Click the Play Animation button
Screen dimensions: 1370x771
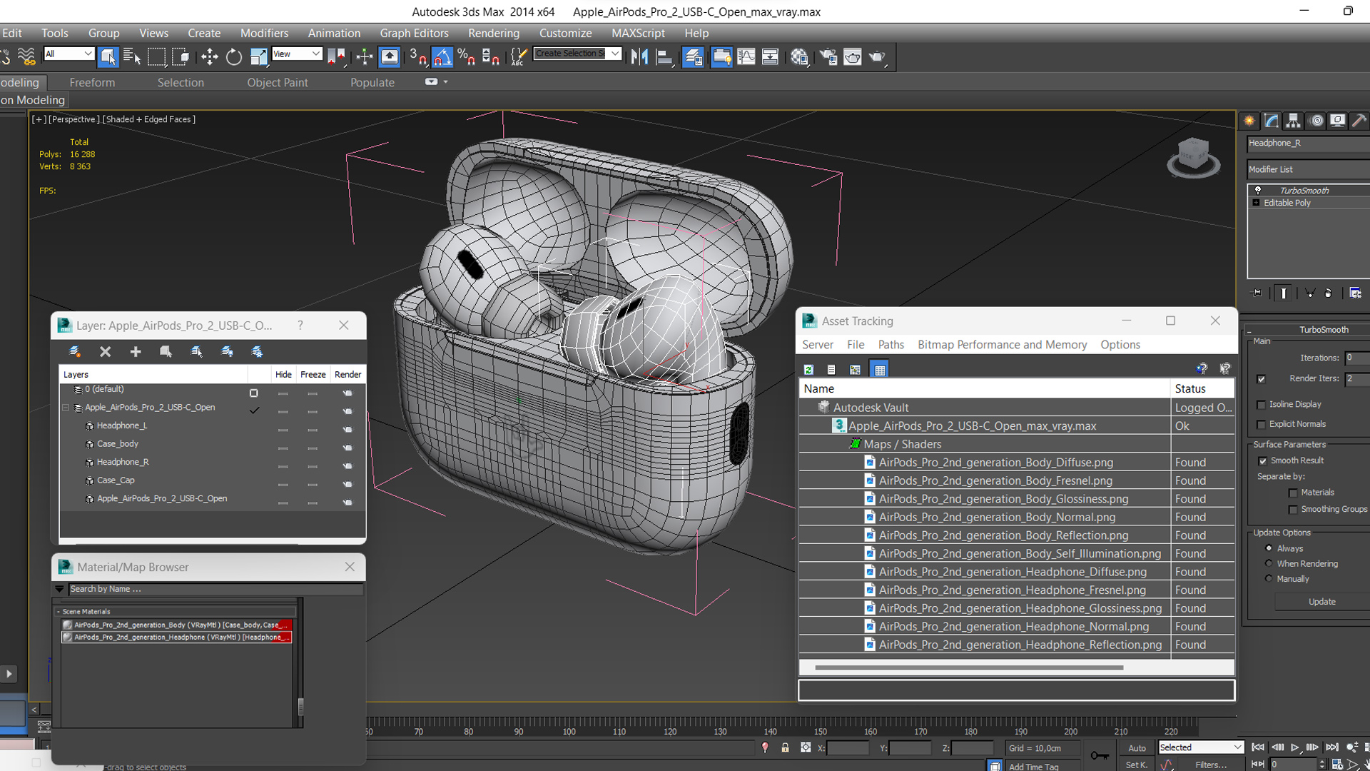coord(1294,747)
